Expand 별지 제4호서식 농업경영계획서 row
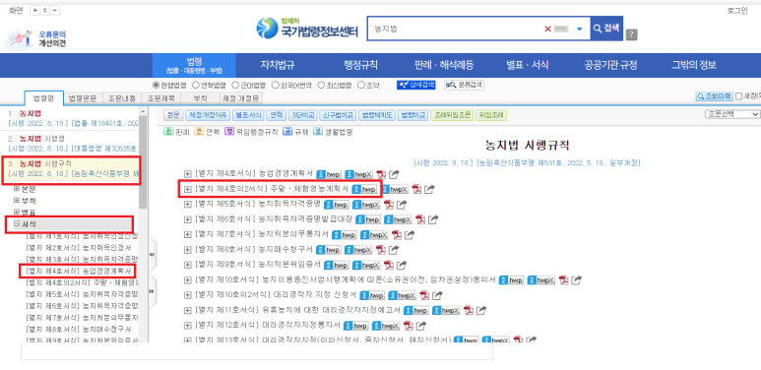The image size is (761, 370). tap(187, 174)
